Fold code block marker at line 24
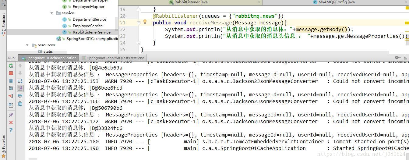The width and height of the screenshot is (409, 160). pos(139,43)
